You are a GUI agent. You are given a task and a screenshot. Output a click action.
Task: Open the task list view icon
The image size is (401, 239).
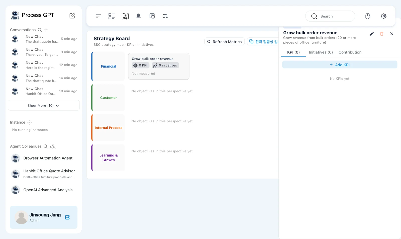click(x=112, y=16)
